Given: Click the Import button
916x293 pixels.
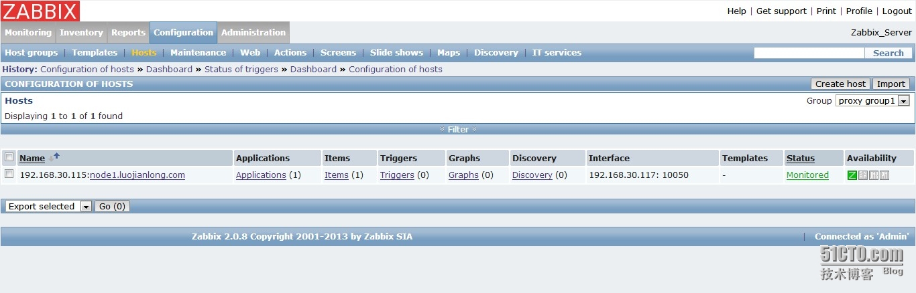Looking at the screenshot, I should (x=891, y=84).
